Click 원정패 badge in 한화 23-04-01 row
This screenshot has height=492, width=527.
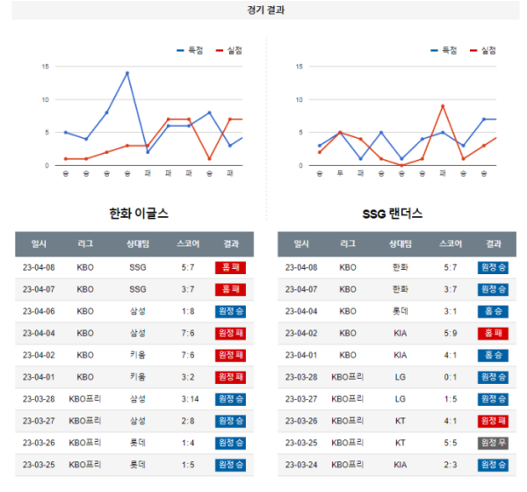tap(230, 377)
